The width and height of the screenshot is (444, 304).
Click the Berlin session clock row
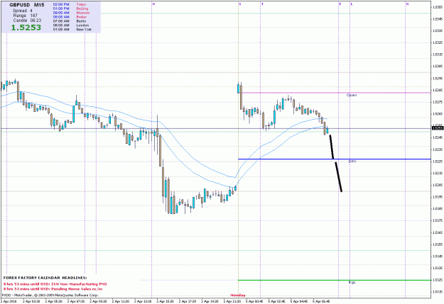tap(70, 21)
